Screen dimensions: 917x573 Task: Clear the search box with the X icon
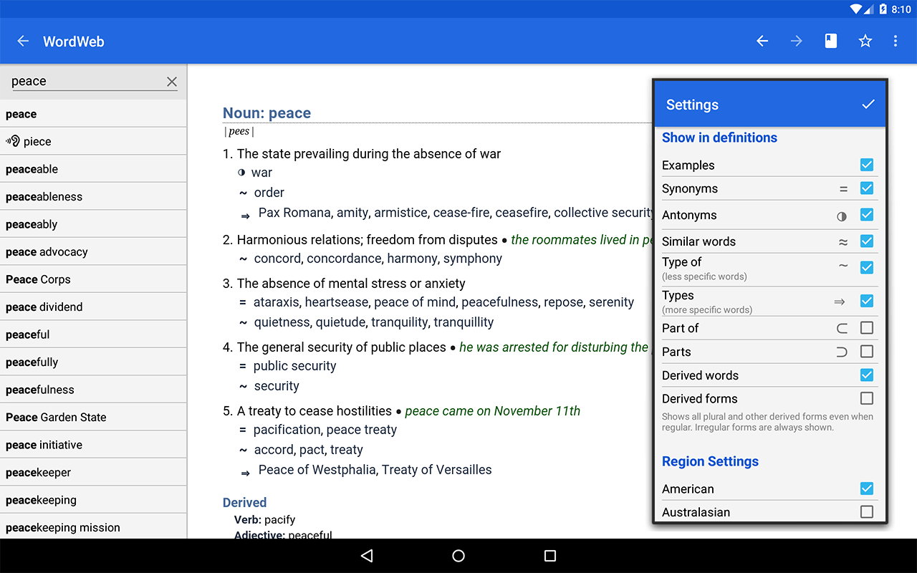[x=172, y=81]
